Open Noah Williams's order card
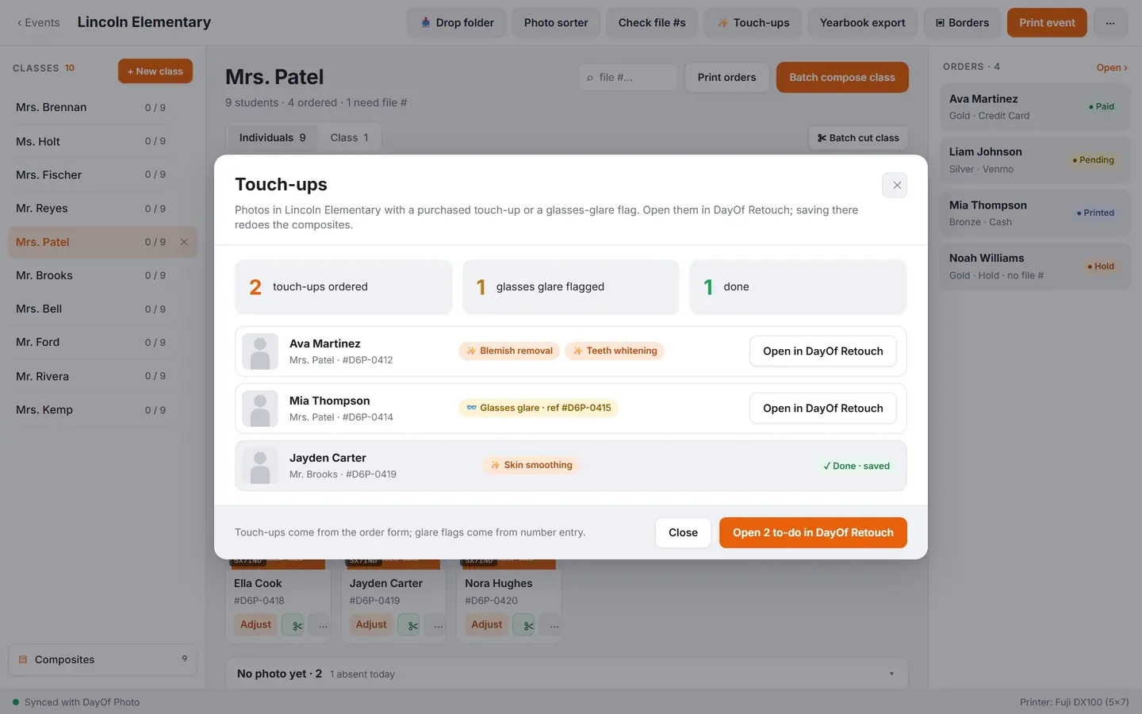This screenshot has height=714, width=1142. click(1035, 266)
